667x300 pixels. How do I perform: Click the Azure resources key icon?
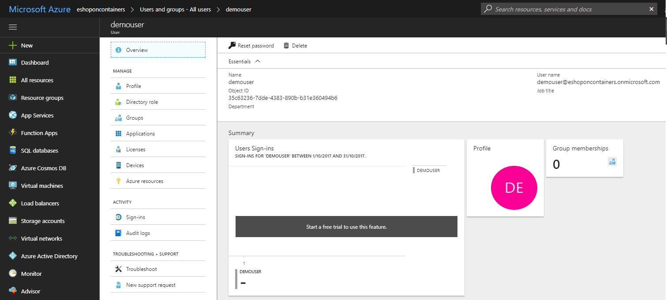[x=118, y=181]
